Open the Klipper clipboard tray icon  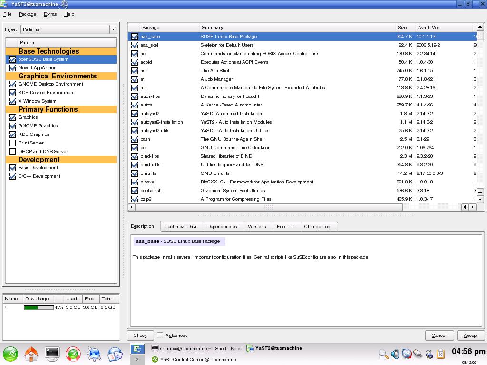(440, 354)
